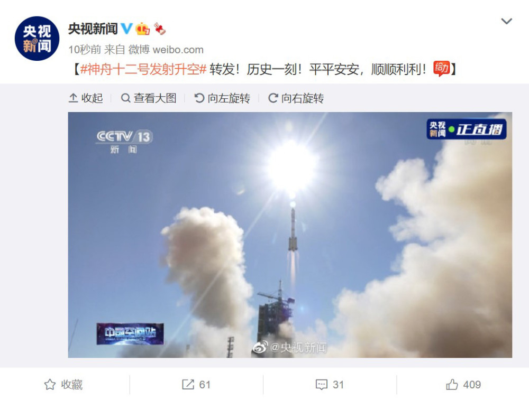Click the rocket launch photo
This screenshot has width=529, height=400.
(290, 235)
